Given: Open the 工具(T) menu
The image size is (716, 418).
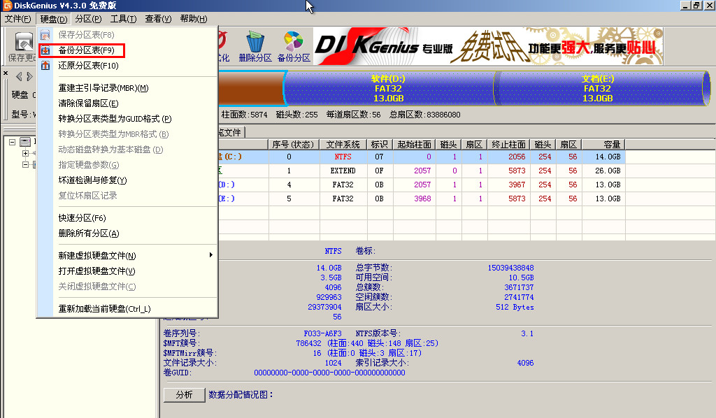Looking at the screenshot, I should [x=123, y=19].
